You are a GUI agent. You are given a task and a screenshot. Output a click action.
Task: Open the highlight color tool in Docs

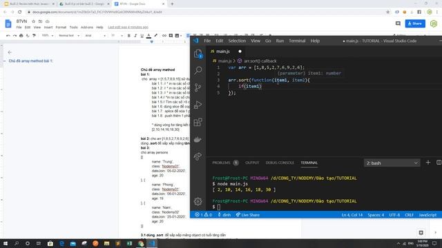(x=155, y=36)
